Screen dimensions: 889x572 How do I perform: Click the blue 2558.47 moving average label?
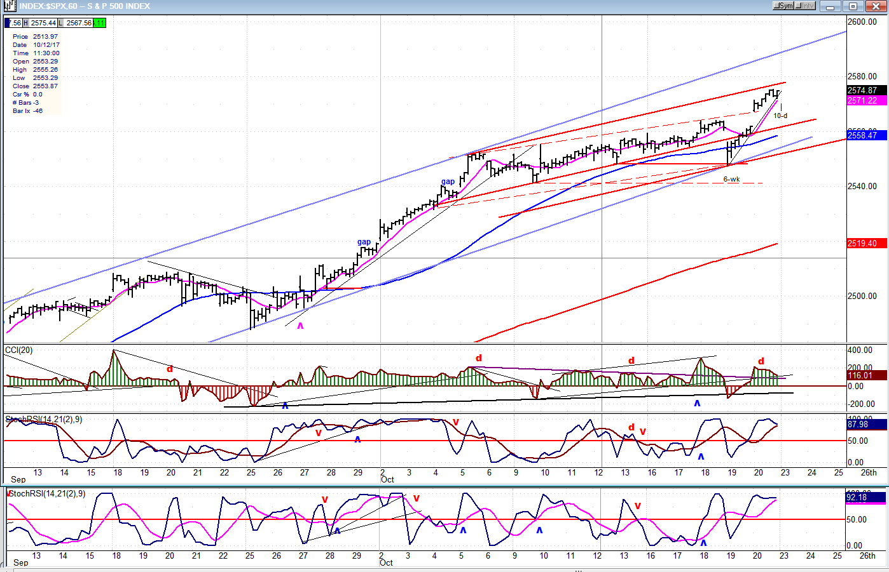coord(865,135)
